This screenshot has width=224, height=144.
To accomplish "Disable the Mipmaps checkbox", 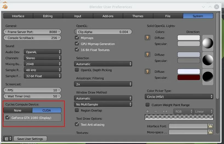I will pyautogui.click(x=77, y=38).
